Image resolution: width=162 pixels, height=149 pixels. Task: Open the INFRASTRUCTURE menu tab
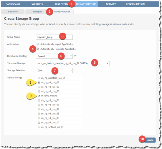point(86,4)
